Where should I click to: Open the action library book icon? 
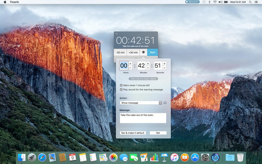[x=165, y=103]
